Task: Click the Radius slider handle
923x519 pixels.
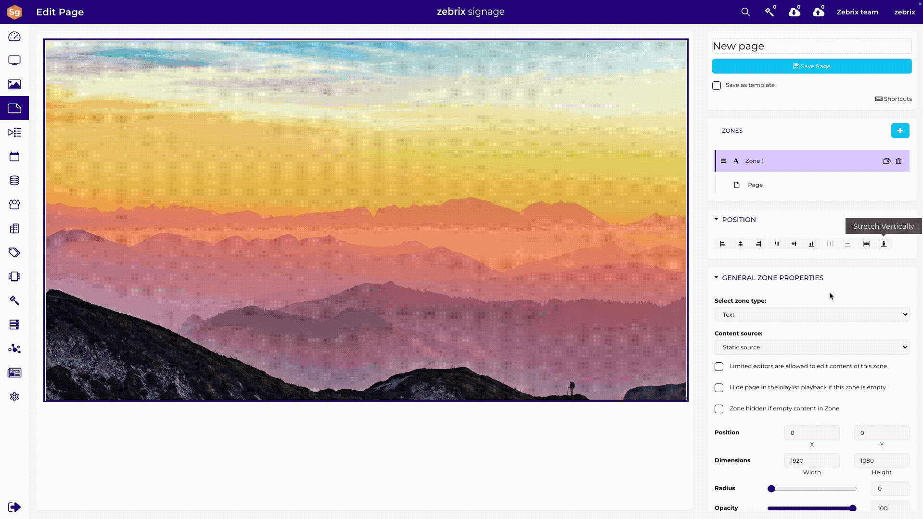Action: pos(771,489)
